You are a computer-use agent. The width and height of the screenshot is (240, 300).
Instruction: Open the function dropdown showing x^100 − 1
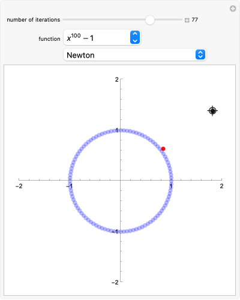click(x=102, y=37)
